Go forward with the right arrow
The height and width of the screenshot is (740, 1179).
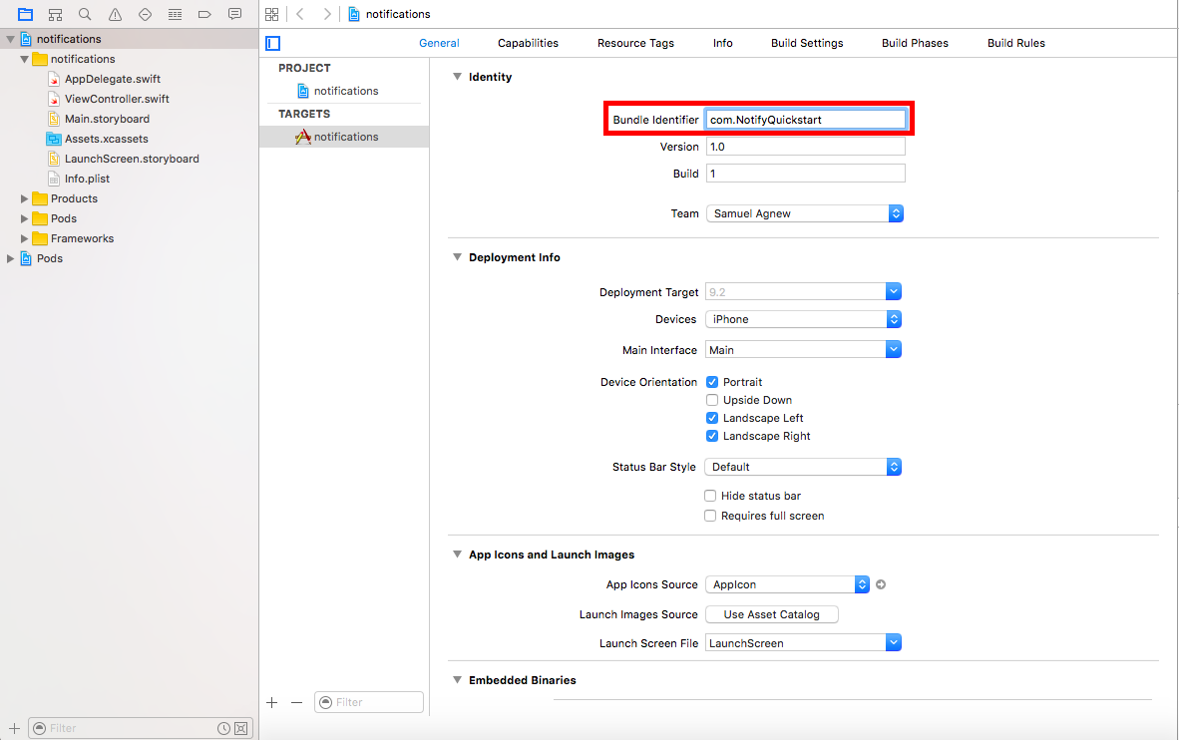(327, 14)
